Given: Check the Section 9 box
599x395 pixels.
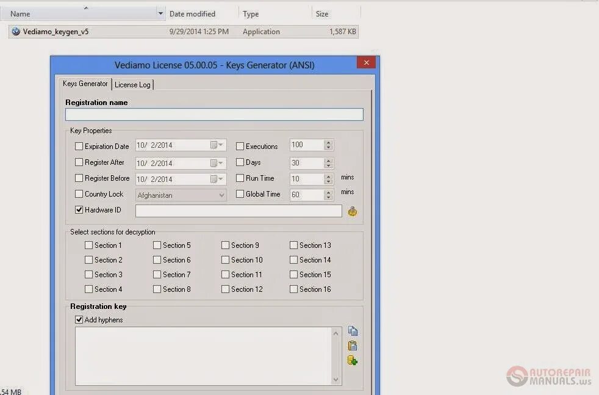Looking at the screenshot, I should click(226, 245).
